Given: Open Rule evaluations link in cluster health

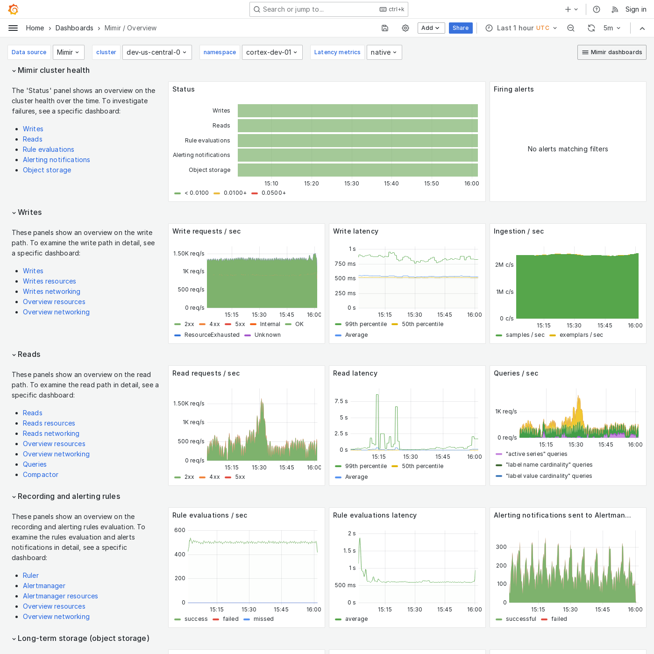Looking at the screenshot, I should [x=49, y=149].
